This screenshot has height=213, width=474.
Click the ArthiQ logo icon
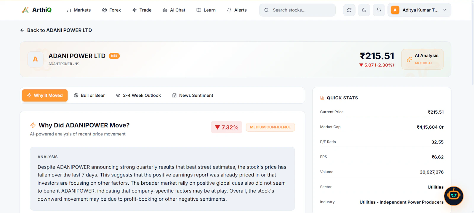tap(25, 10)
